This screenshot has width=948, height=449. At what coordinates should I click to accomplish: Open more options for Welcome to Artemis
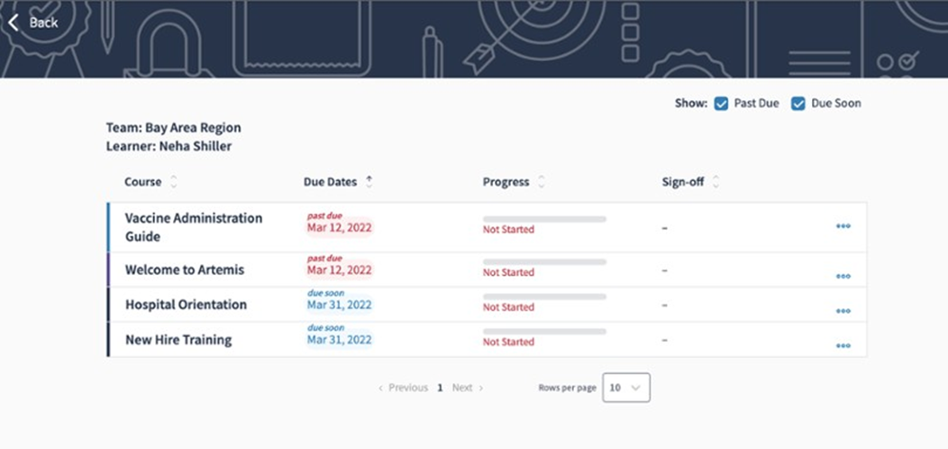[x=843, y=276]
